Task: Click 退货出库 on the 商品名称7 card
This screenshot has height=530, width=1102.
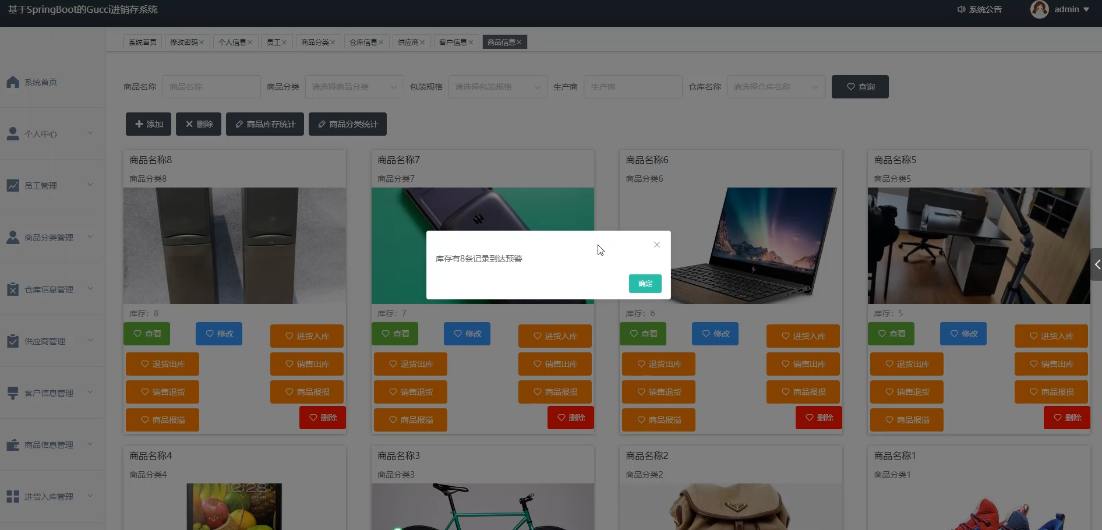Action: (x=411, y=364)
